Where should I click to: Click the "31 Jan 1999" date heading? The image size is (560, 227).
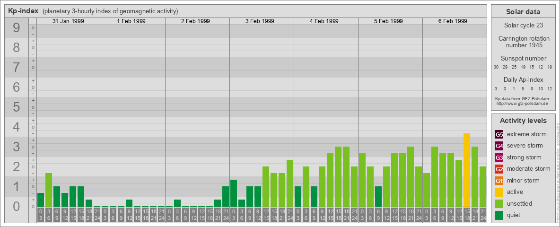click(x=68, y=21)
